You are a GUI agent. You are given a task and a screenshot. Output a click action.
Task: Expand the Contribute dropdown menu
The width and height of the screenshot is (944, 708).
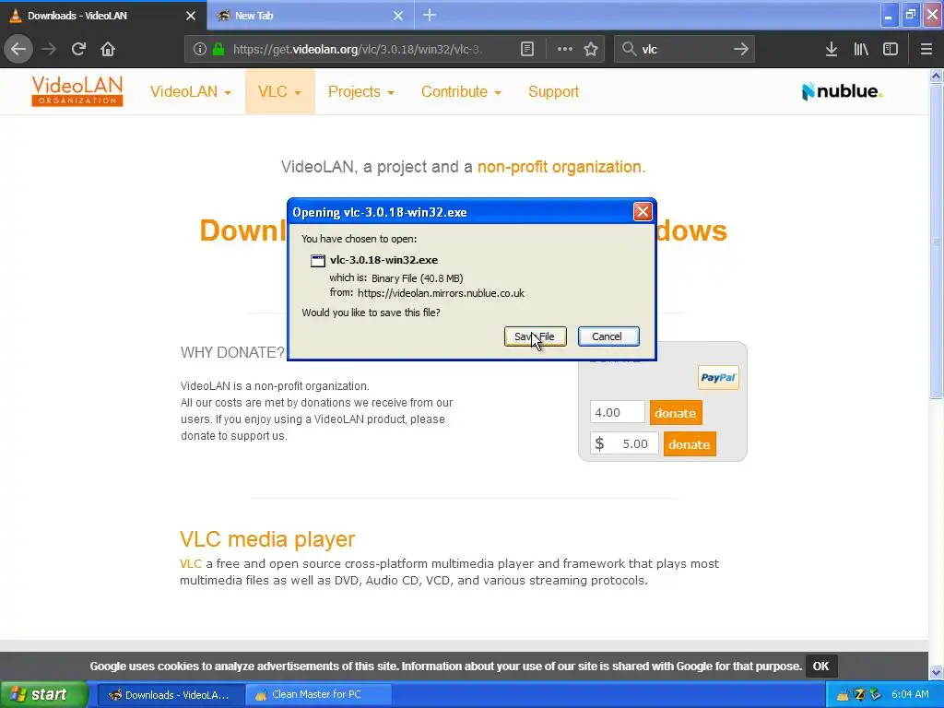pyautogui.click(x=461, y=91)
